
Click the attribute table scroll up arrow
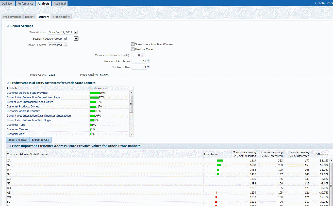(131, 93)
